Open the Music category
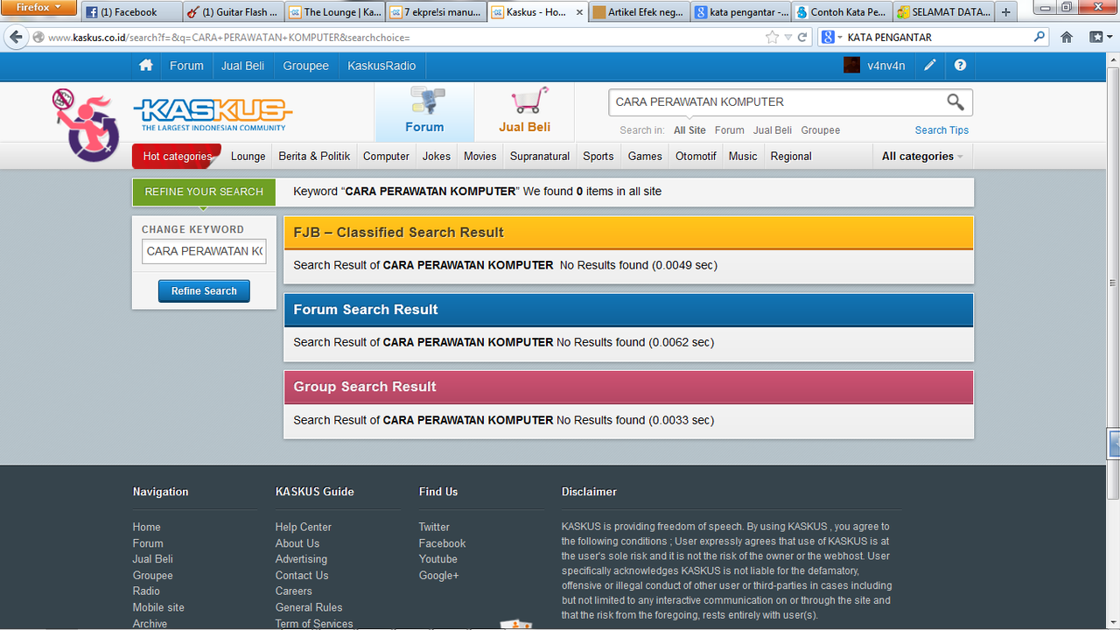 click(743, 157)
